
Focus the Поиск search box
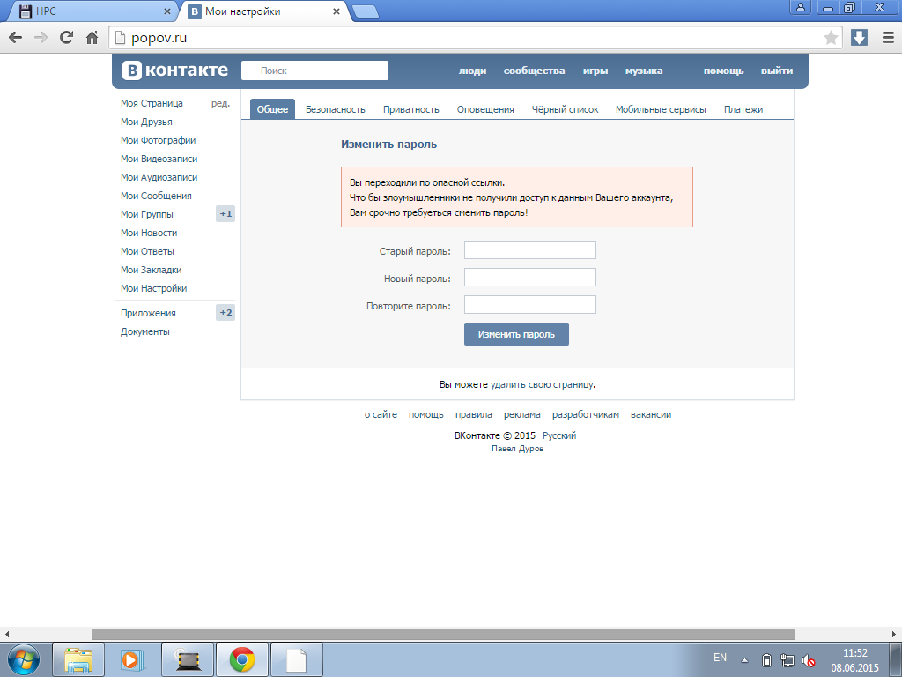pos(315,71)
